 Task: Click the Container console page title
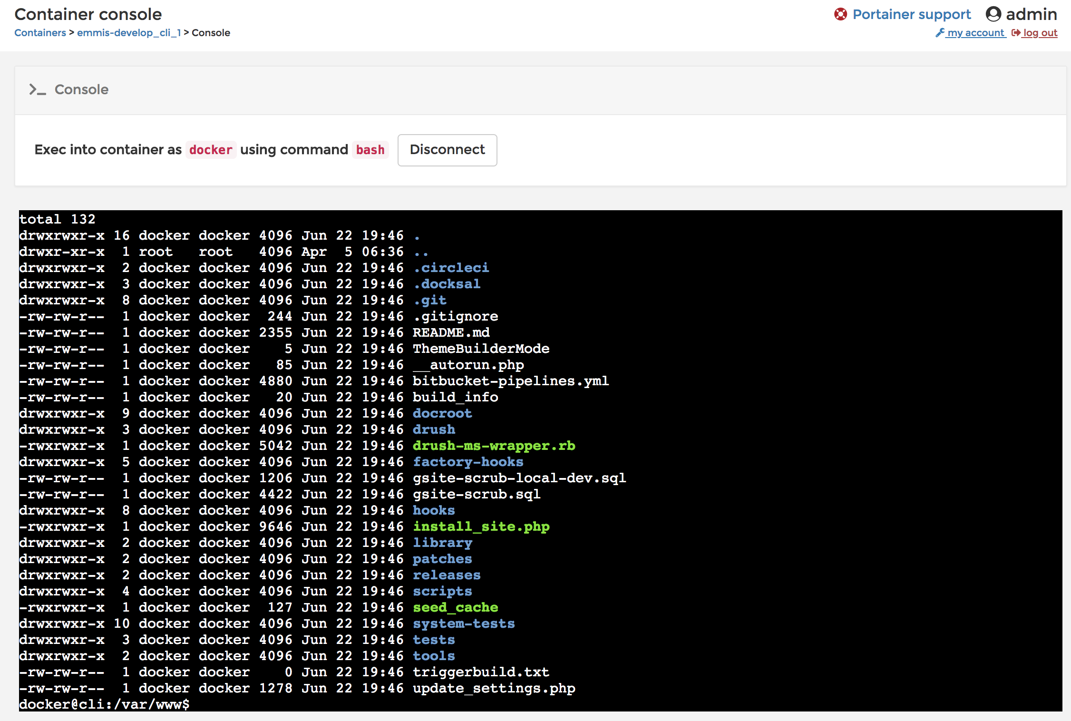click(88, 14)
